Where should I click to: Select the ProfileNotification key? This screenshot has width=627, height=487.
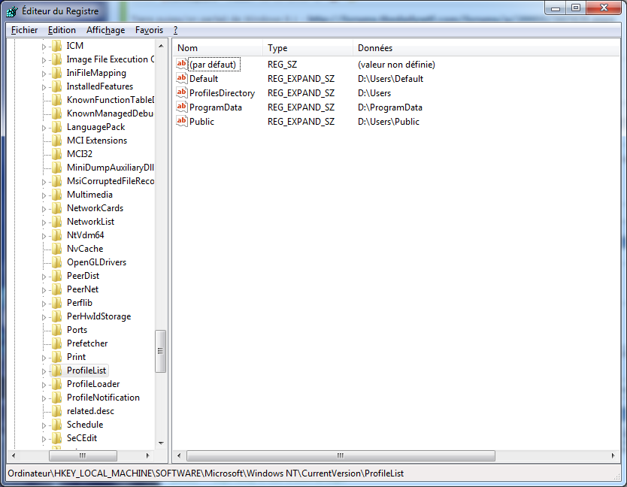point(103,398)
